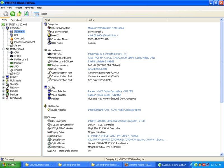Viewport: 224px width, 168px height.
Task: Expand the Display tree node
Action: (x=3, y=77)
